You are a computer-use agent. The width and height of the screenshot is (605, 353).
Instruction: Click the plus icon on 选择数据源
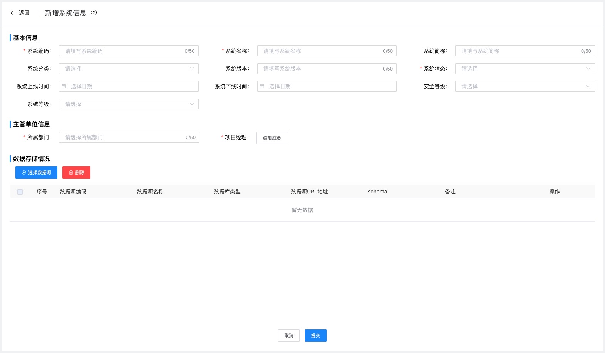point(24,173)
